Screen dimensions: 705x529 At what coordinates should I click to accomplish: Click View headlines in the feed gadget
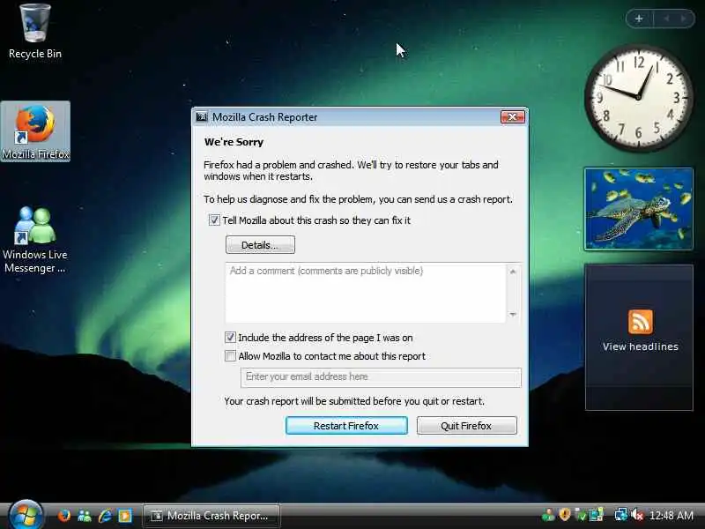[x=641, y=346]
